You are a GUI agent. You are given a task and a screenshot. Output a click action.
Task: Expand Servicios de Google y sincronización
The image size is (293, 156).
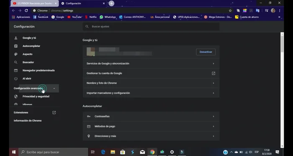(151, 64)
